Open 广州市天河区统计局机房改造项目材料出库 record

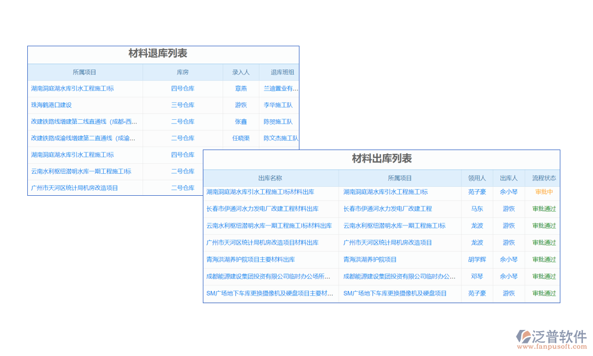[263, 243]
